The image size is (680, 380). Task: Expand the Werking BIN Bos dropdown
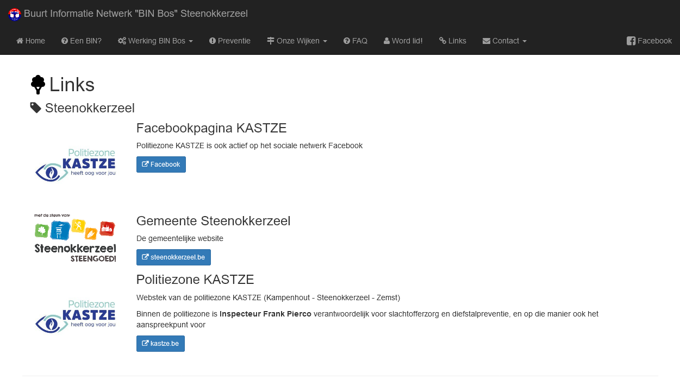[x=155, y=41]
